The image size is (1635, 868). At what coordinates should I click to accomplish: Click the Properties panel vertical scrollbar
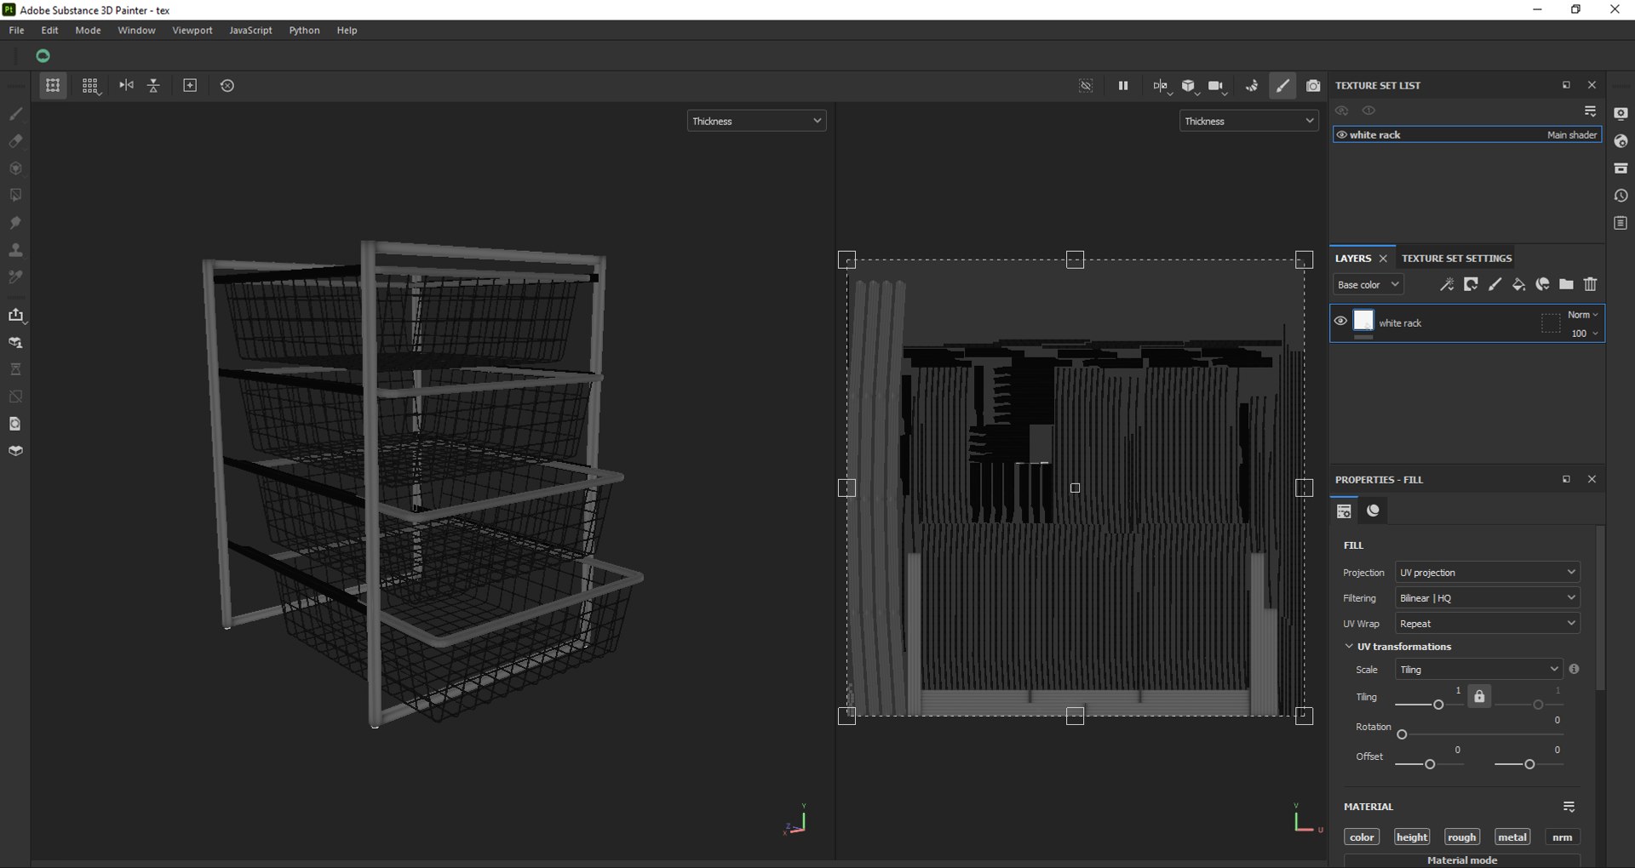1600,608
